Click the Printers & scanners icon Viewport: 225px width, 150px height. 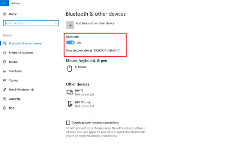pyautogui.click(x=4, y=52)
